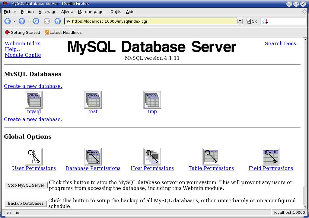Follow the Table Permissions text link
The height and width of the screenshot is (218, 309).
211,168
